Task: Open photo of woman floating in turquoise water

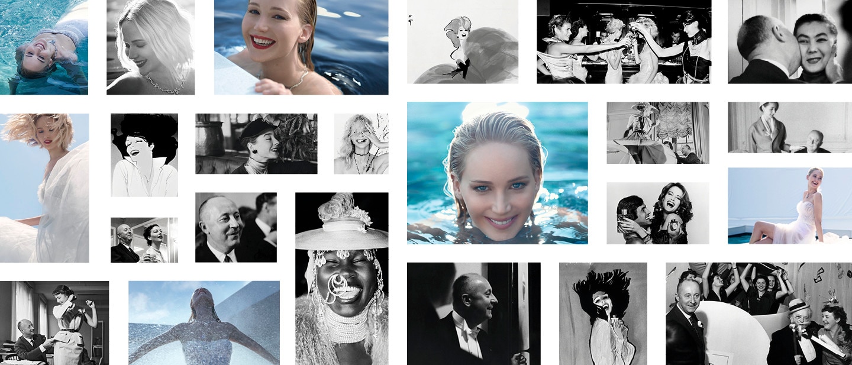Action: click(x=44, y=47)
